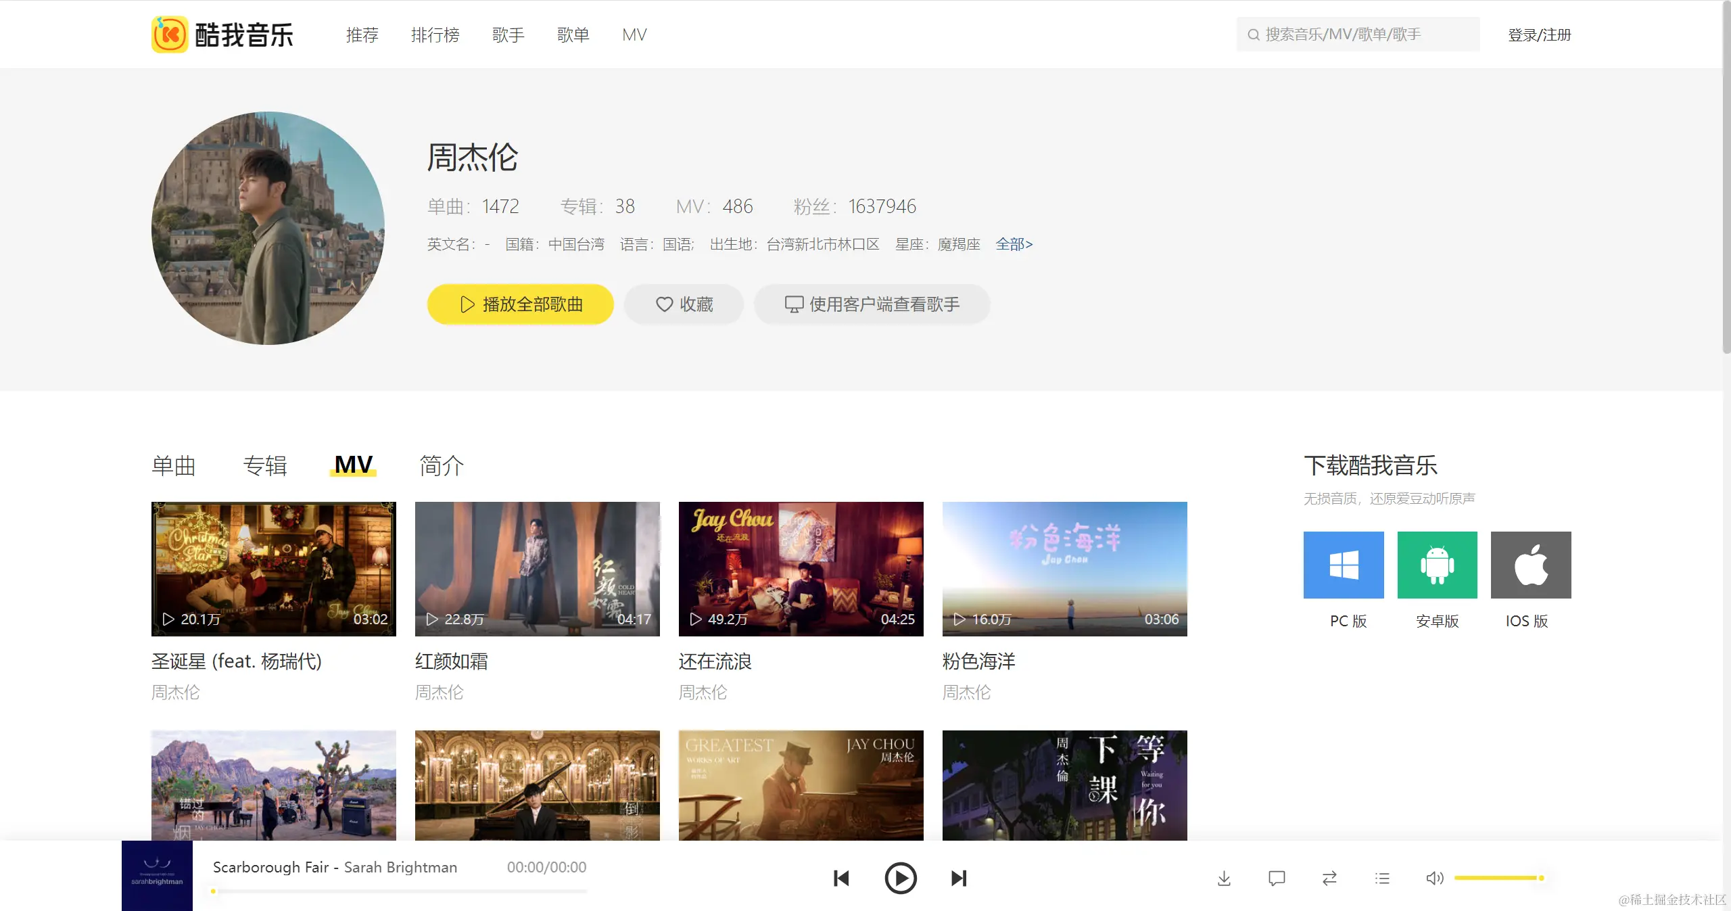Screen dimensions: 1731x911
Task: Open the playlist queue icon
Action: (1382, 879)
